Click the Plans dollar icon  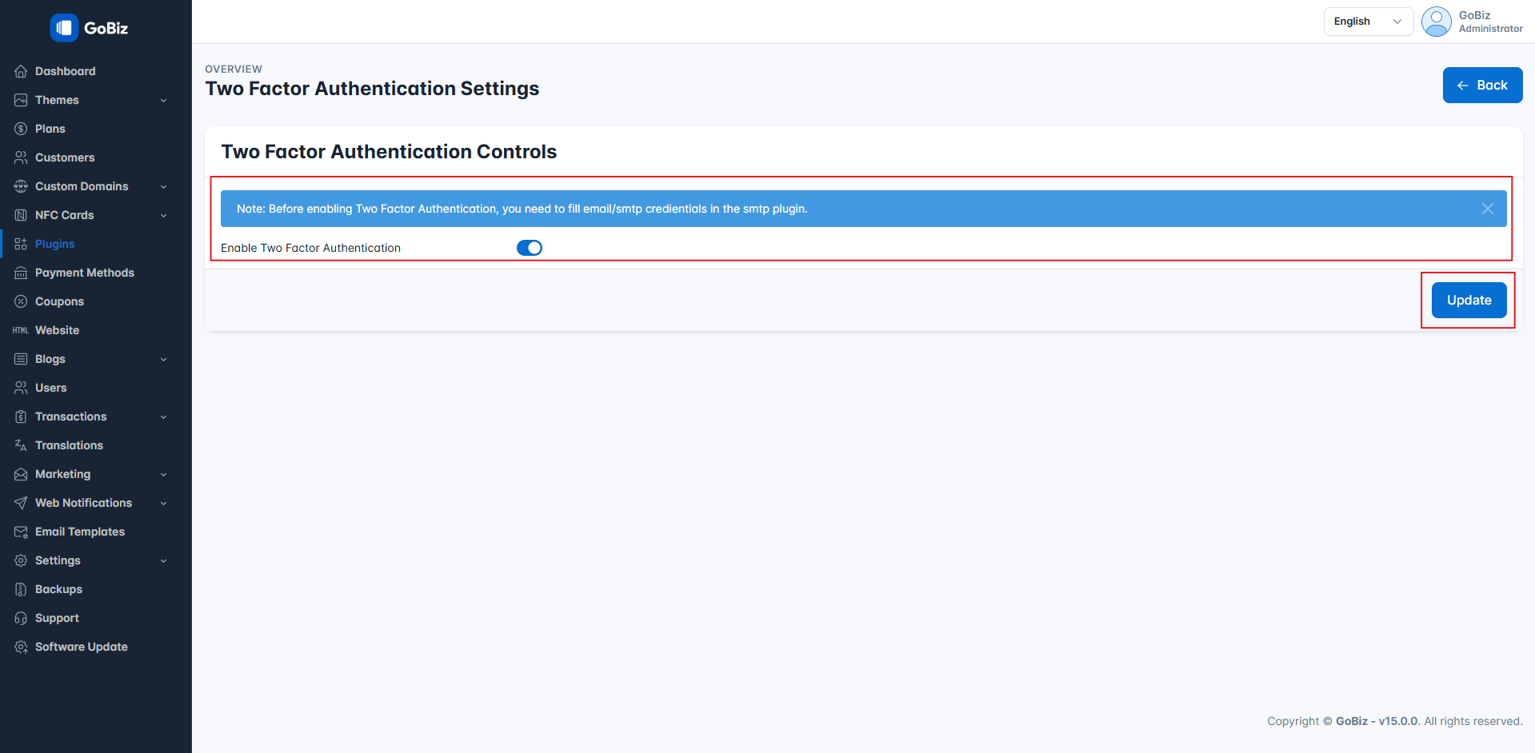click(x=21, y=129)
